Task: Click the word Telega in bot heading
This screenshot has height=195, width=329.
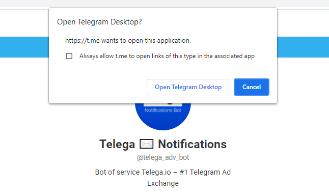Action: [117, 144]
